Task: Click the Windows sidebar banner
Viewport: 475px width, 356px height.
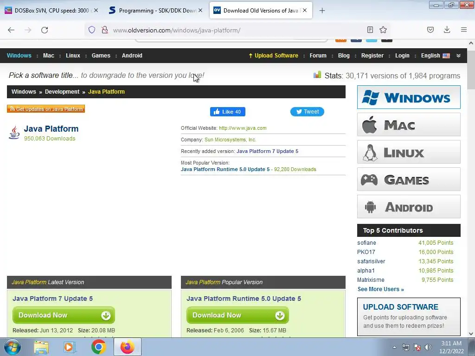Action: click(x=409, y=97)
